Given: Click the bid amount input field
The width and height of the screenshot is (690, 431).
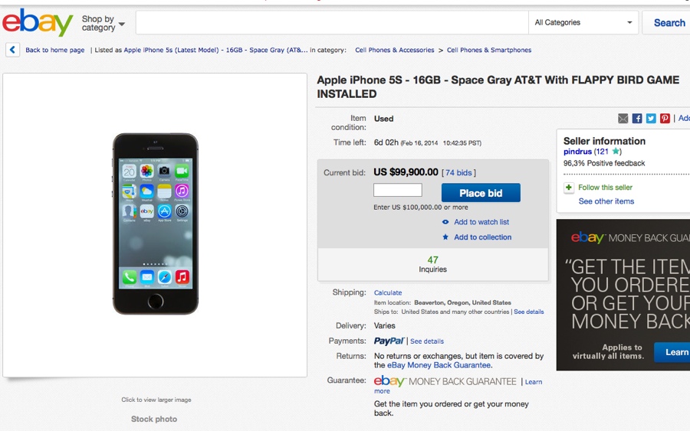Looking at the screenshot, I should 398,191.
